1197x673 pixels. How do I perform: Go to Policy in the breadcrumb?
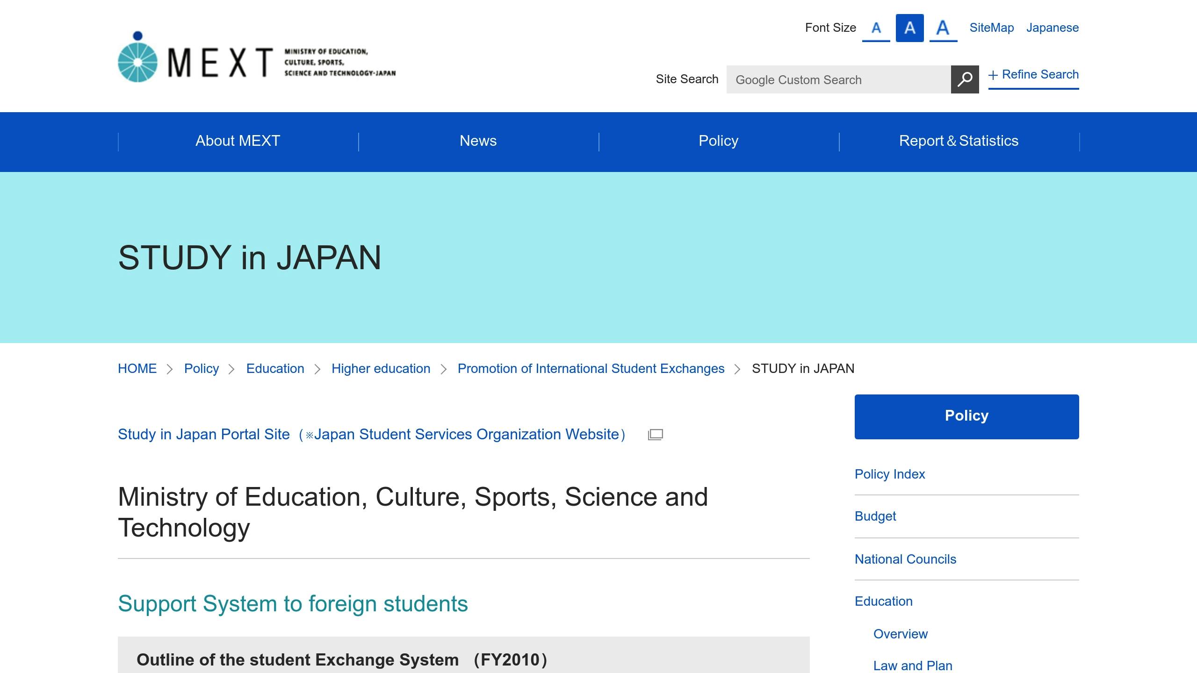pyautogui.click(x=202, y=368)
